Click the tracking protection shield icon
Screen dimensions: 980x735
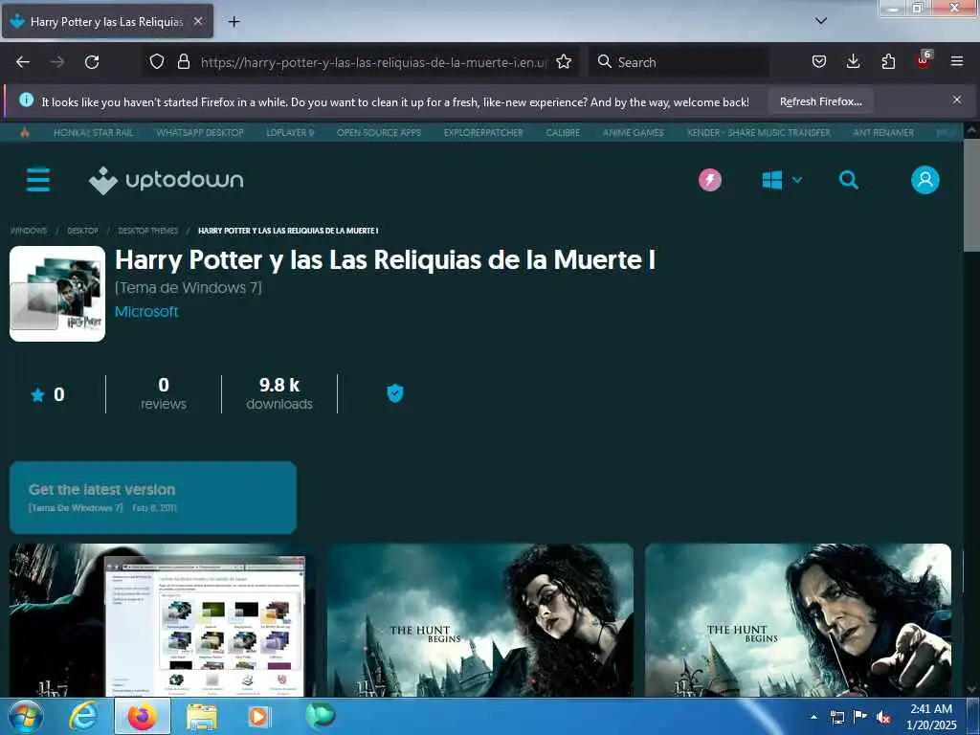157,62
